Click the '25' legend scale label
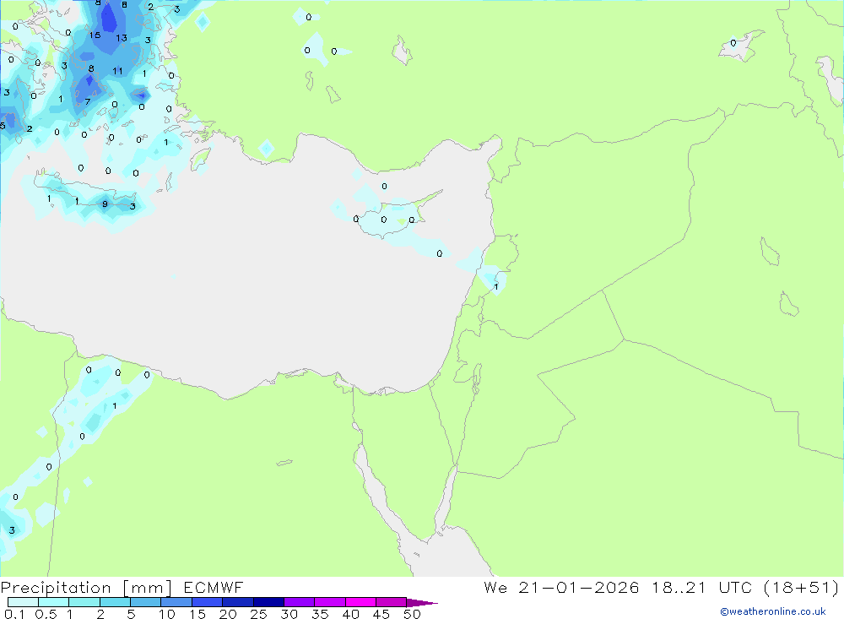Image resolution: width=844 pixels, height=619 pixels. point(258,614)
